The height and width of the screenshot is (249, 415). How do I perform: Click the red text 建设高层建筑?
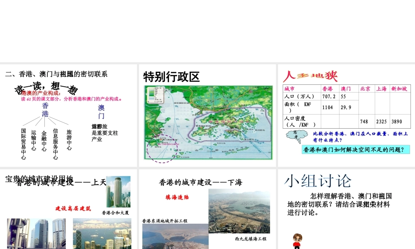click(x=73, y=208)
